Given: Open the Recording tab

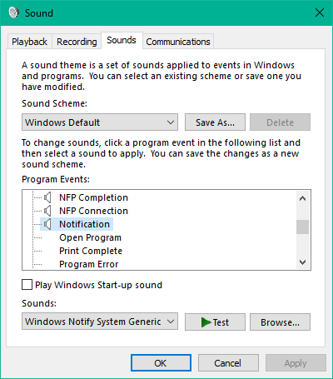Looking at the screenshot, I should tap(77, 42).
